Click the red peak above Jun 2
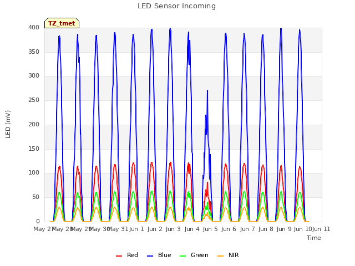Viewport: 355px width, 266px height. [x=151, y=162]
